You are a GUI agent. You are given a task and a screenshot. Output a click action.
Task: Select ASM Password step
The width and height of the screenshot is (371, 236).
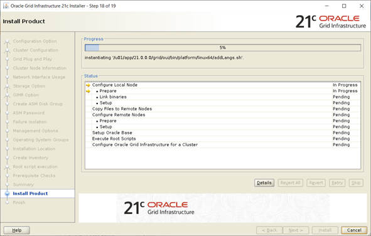coord(28,113)
